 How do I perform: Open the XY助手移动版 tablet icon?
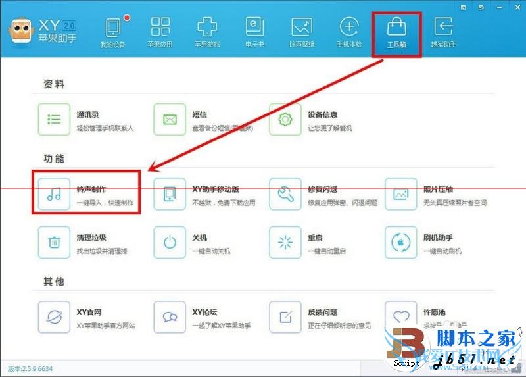pyautogui.click(x=170, y=194)
